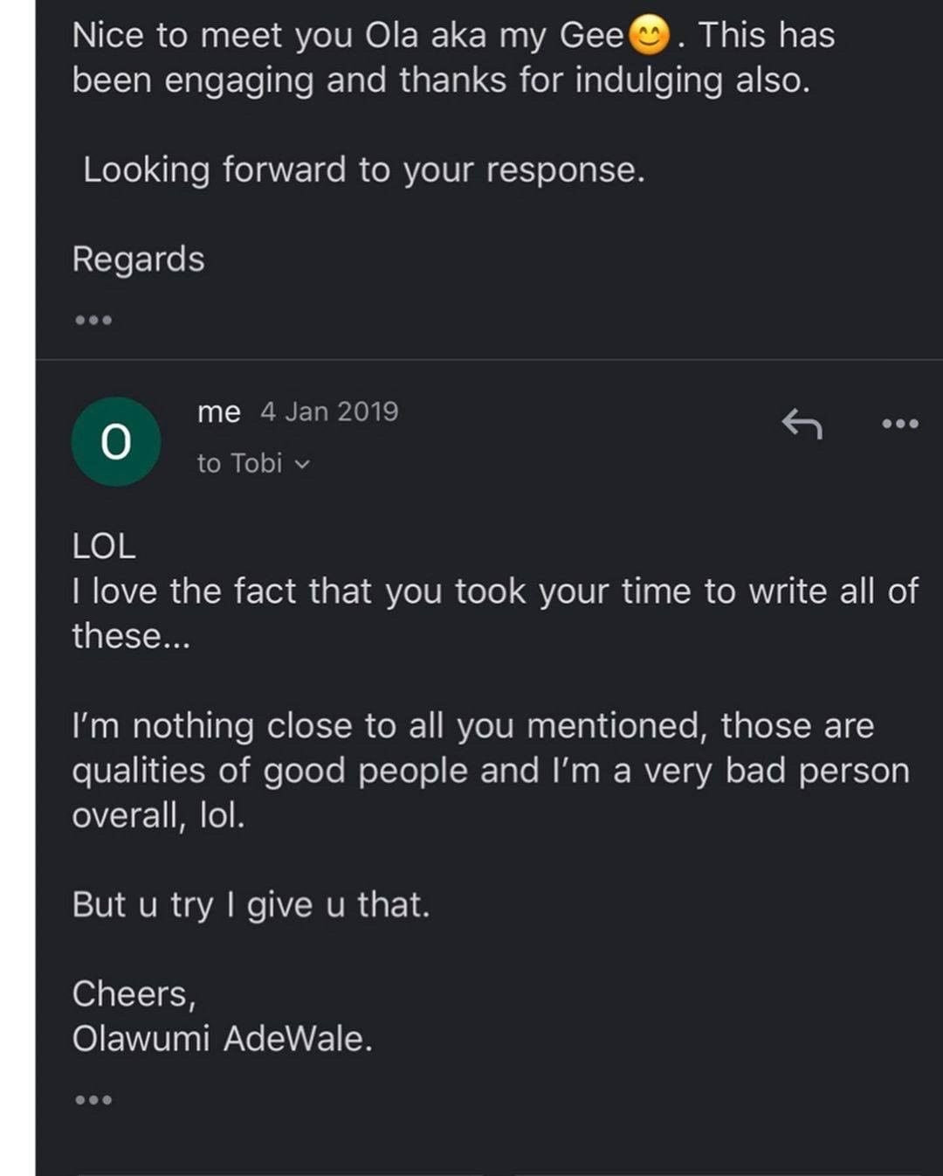Click "been engaging and thanks for indulging" line

click(x=440, y=80)
